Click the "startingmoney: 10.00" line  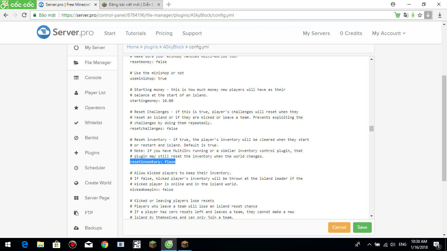[x=152, y=101]
